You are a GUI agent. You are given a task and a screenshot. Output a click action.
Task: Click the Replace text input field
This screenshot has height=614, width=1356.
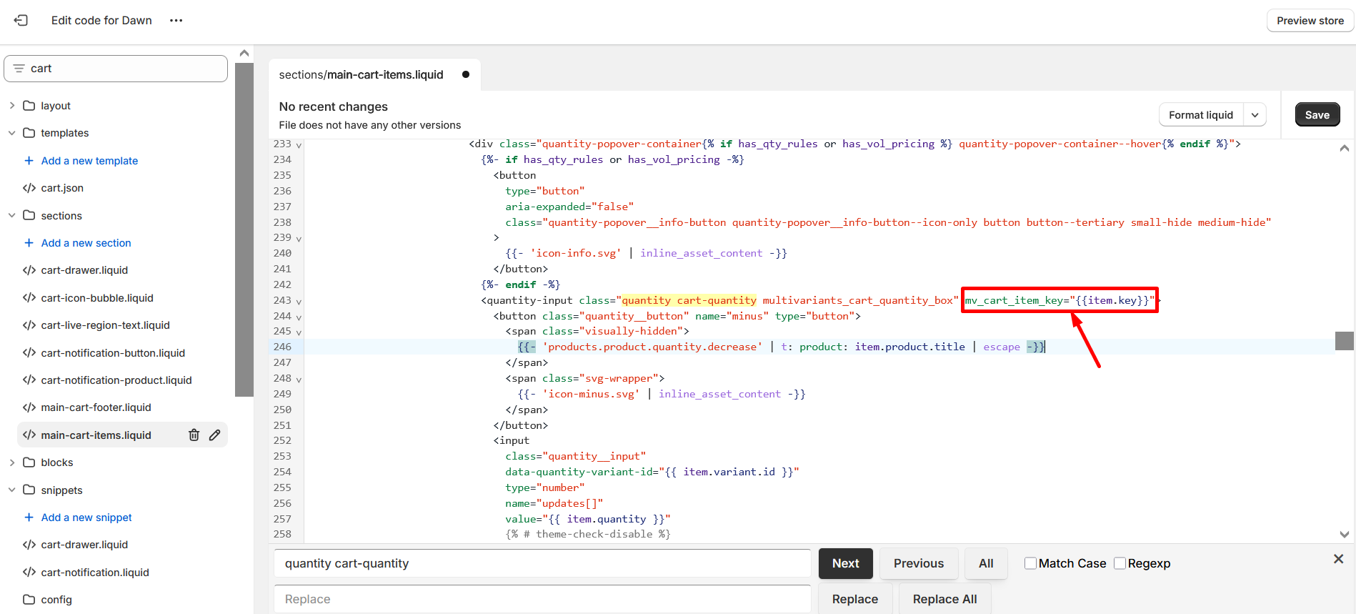point(542,599)
